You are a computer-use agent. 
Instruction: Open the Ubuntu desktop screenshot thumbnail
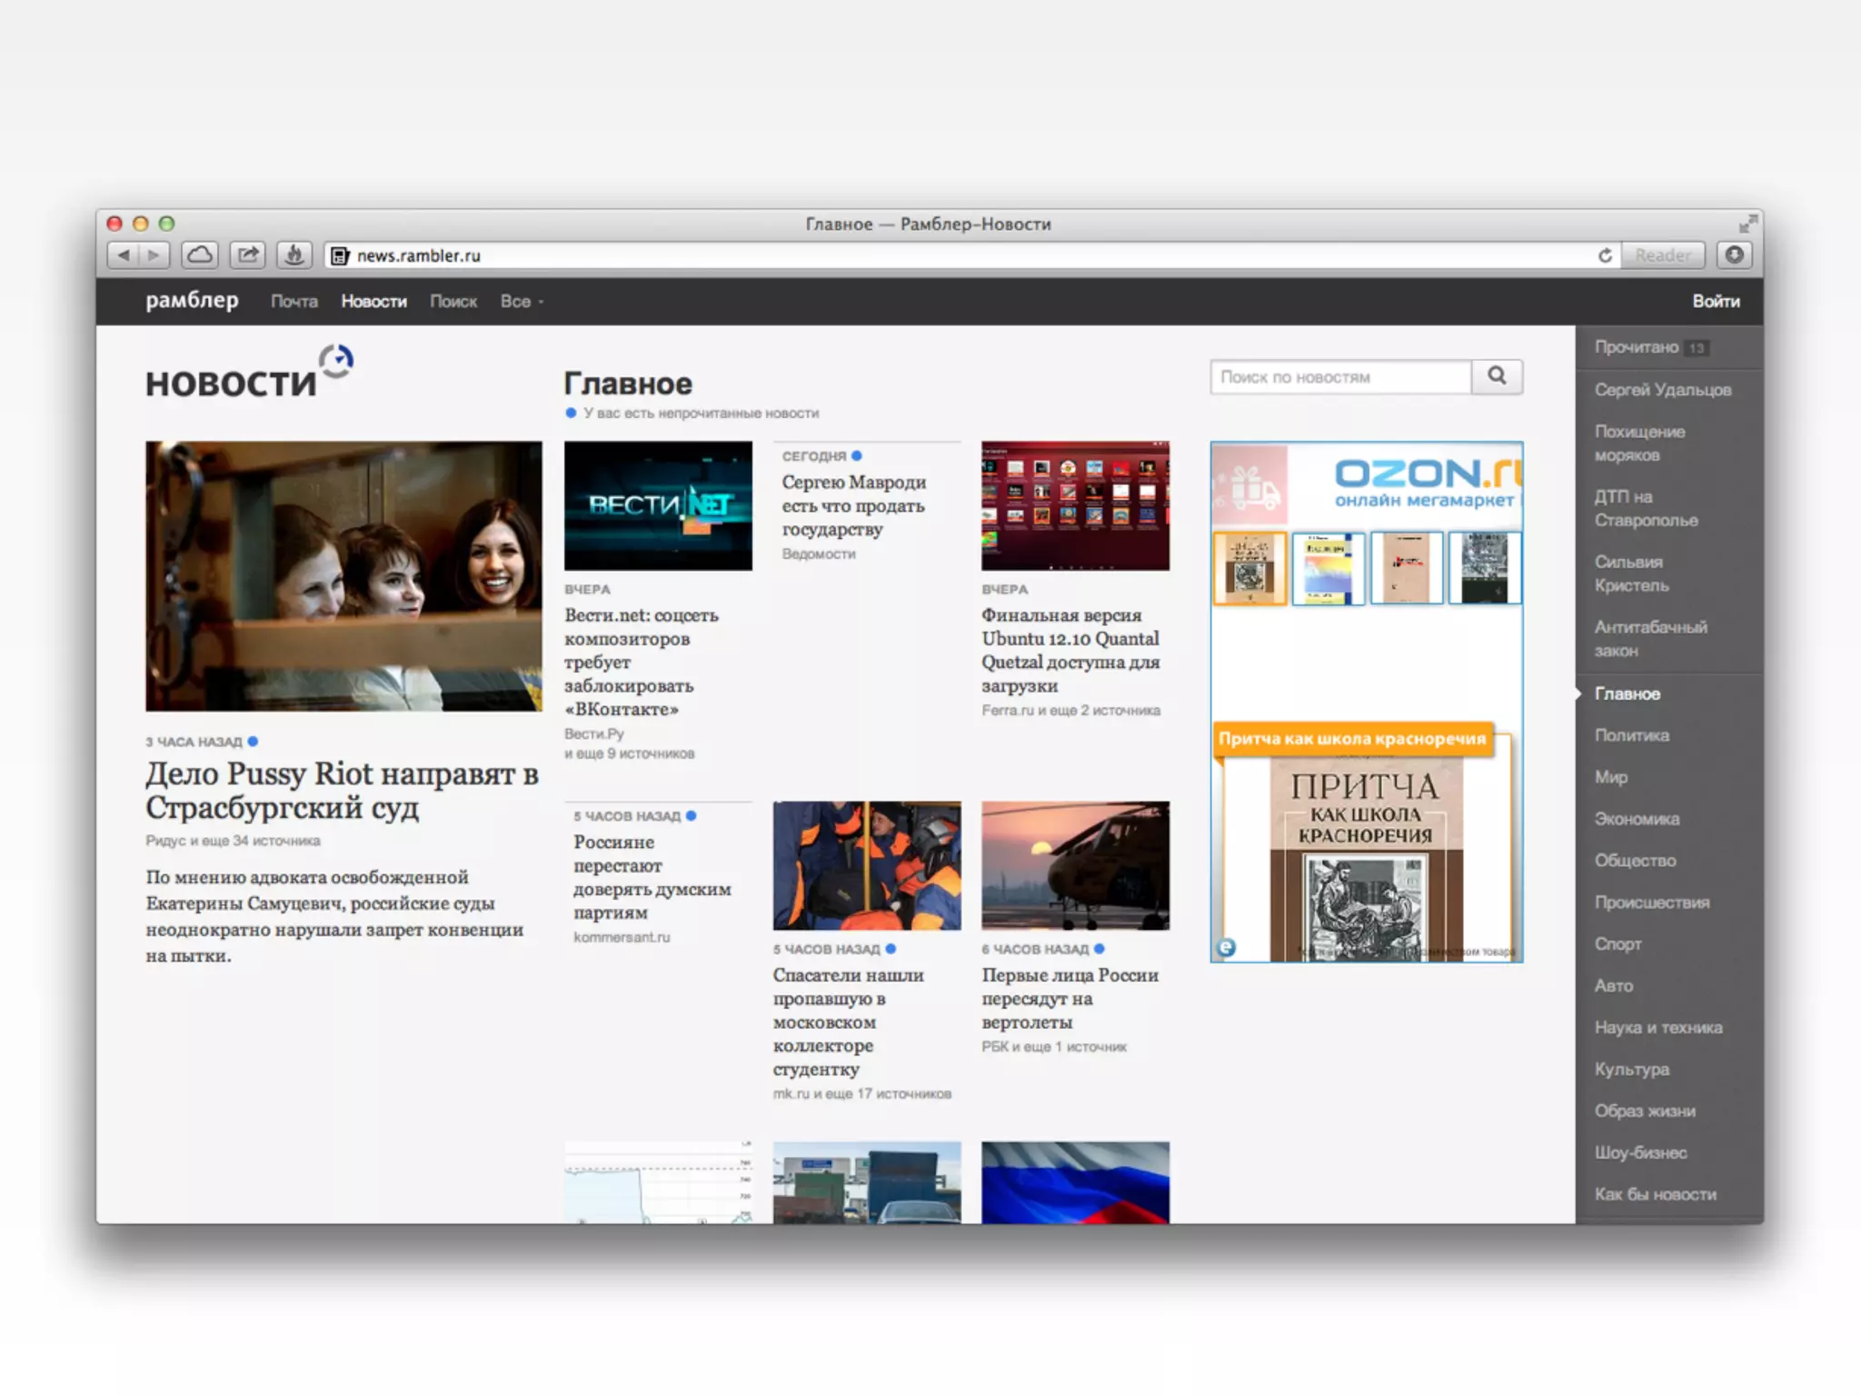pyautogui.click(x=1075, y=506)
